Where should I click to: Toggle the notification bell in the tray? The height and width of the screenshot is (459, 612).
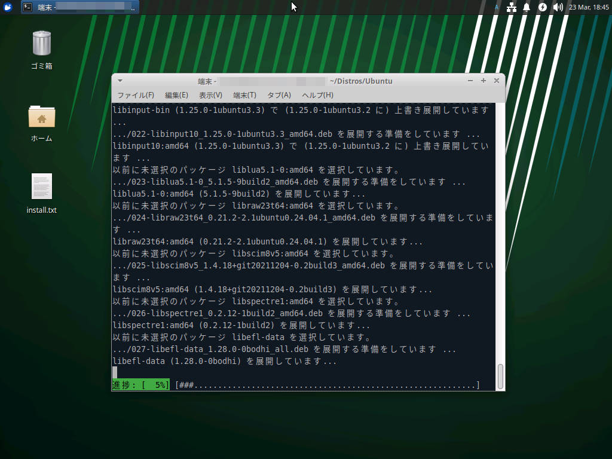(x=526, y=7)
